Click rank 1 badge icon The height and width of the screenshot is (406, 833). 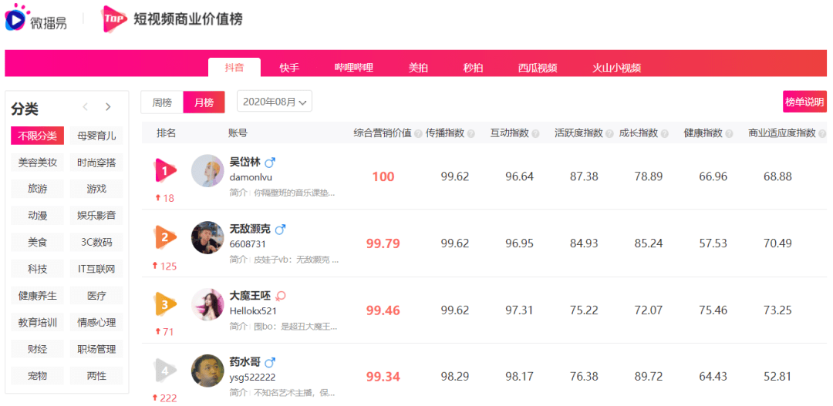[165, 171]
